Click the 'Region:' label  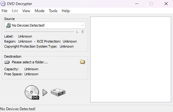tap(10, 41)
